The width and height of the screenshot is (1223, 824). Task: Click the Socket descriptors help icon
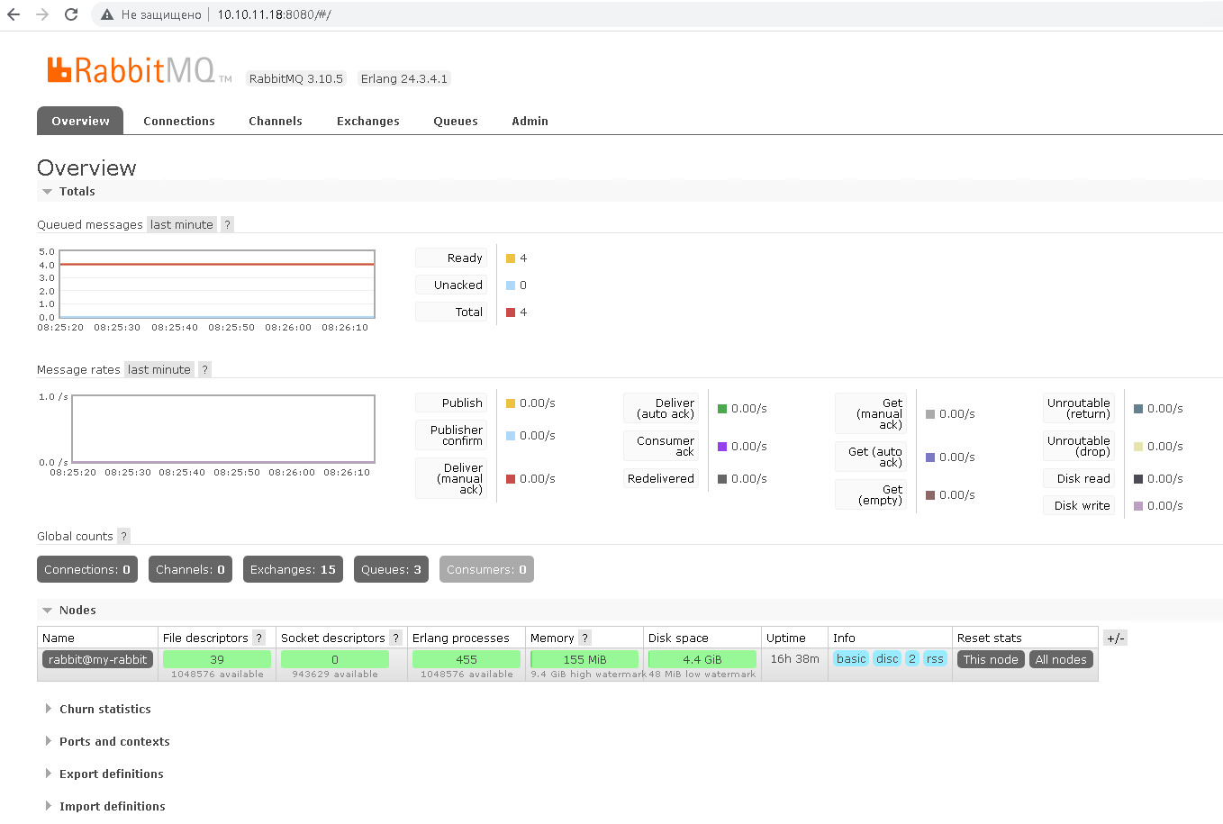click(395, 638)
